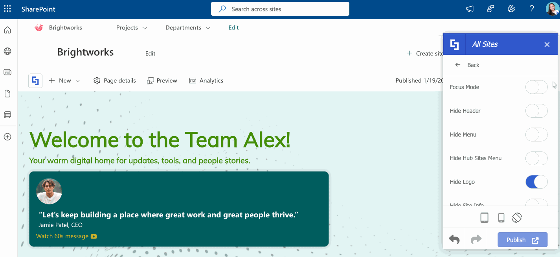
Task: Open the News icon in left rail
Action: tap(7, 72)
